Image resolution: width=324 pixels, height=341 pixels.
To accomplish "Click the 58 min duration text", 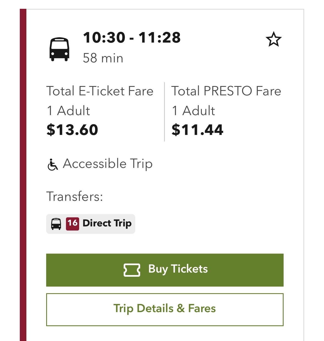I will (x=103, y=58).
